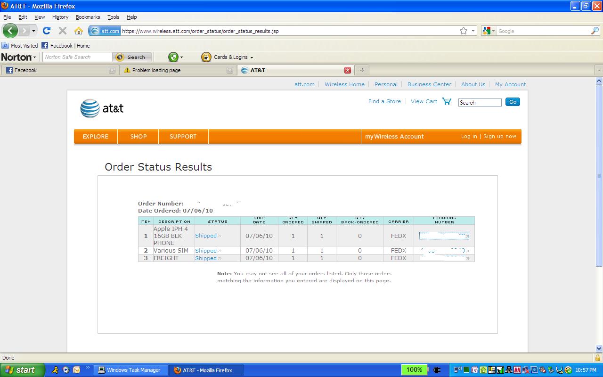Click the Stop loading X button
Screen dimensions: 603x377
(x=62, y=31)
